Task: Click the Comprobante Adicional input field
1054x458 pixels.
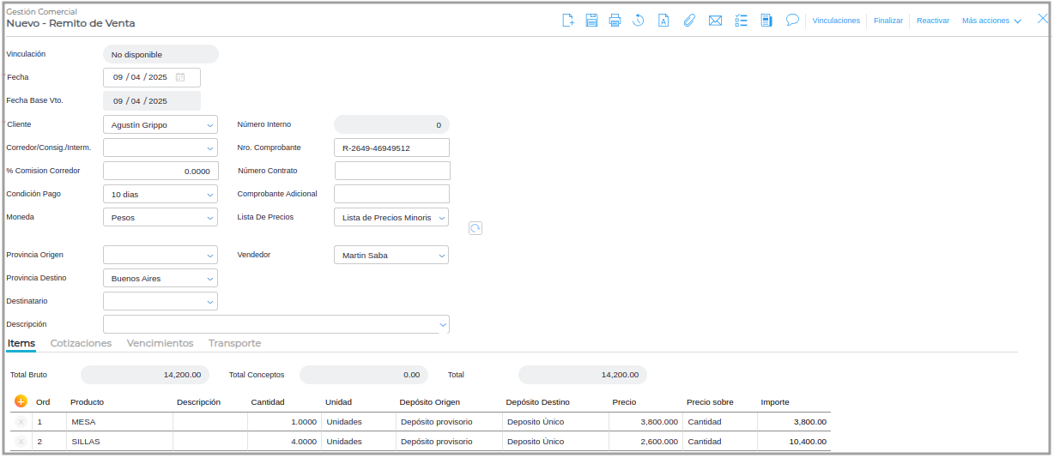Action: pos(391,194)
